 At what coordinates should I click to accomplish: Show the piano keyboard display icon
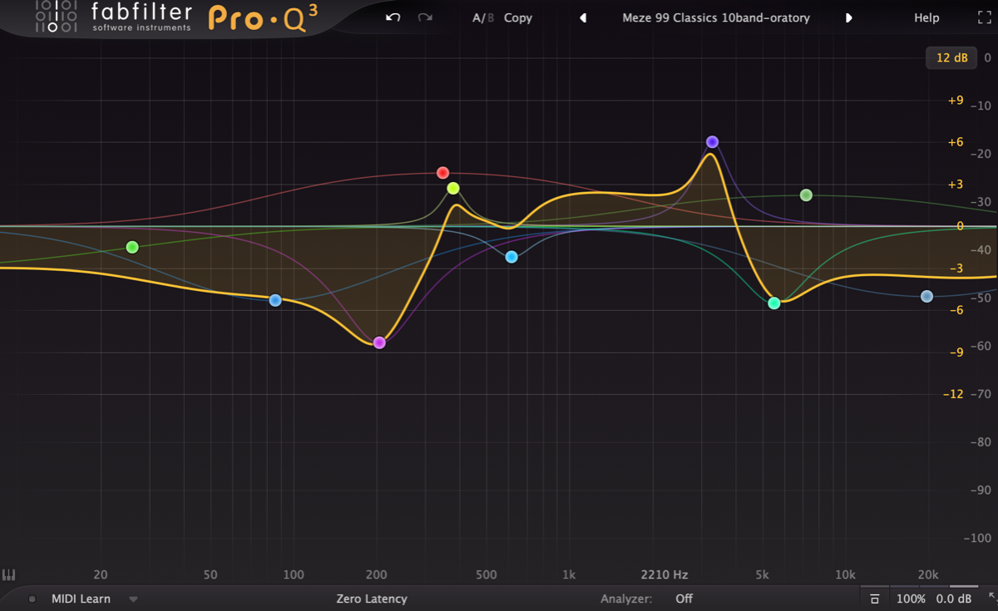tap(9, 574)
